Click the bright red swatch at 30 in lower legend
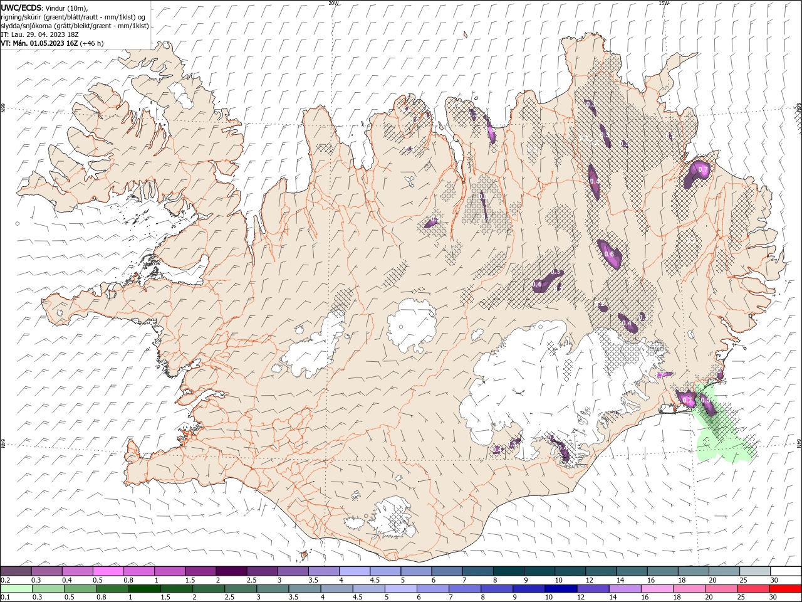This screenshot has width=802, height=602. (784, 589)
